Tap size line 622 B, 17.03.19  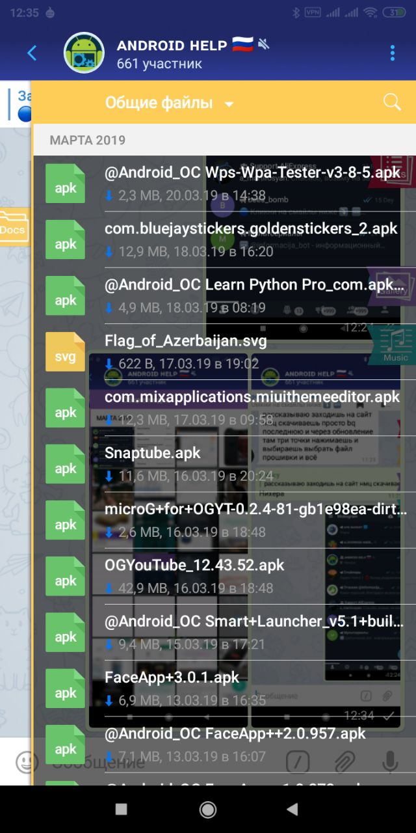[182, 363]
